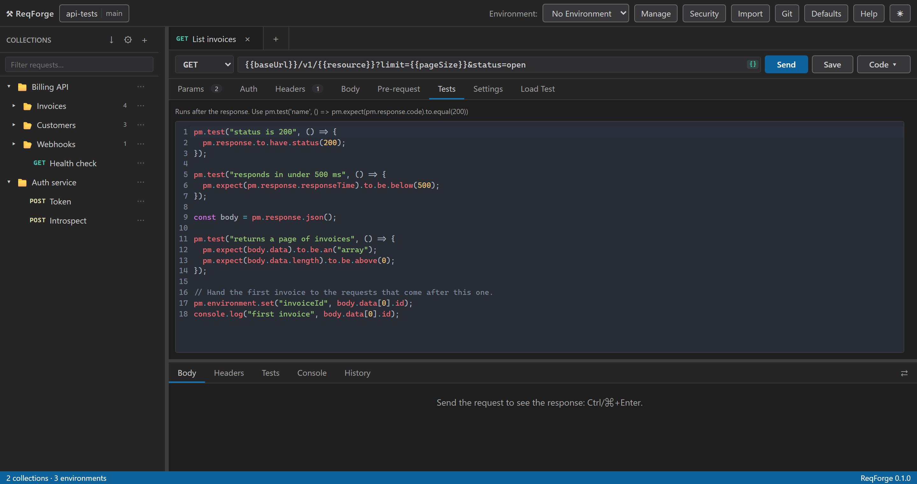Open the Git button
Image resolution: width=917 pixels, height=484 pixels.
(787, 13)
